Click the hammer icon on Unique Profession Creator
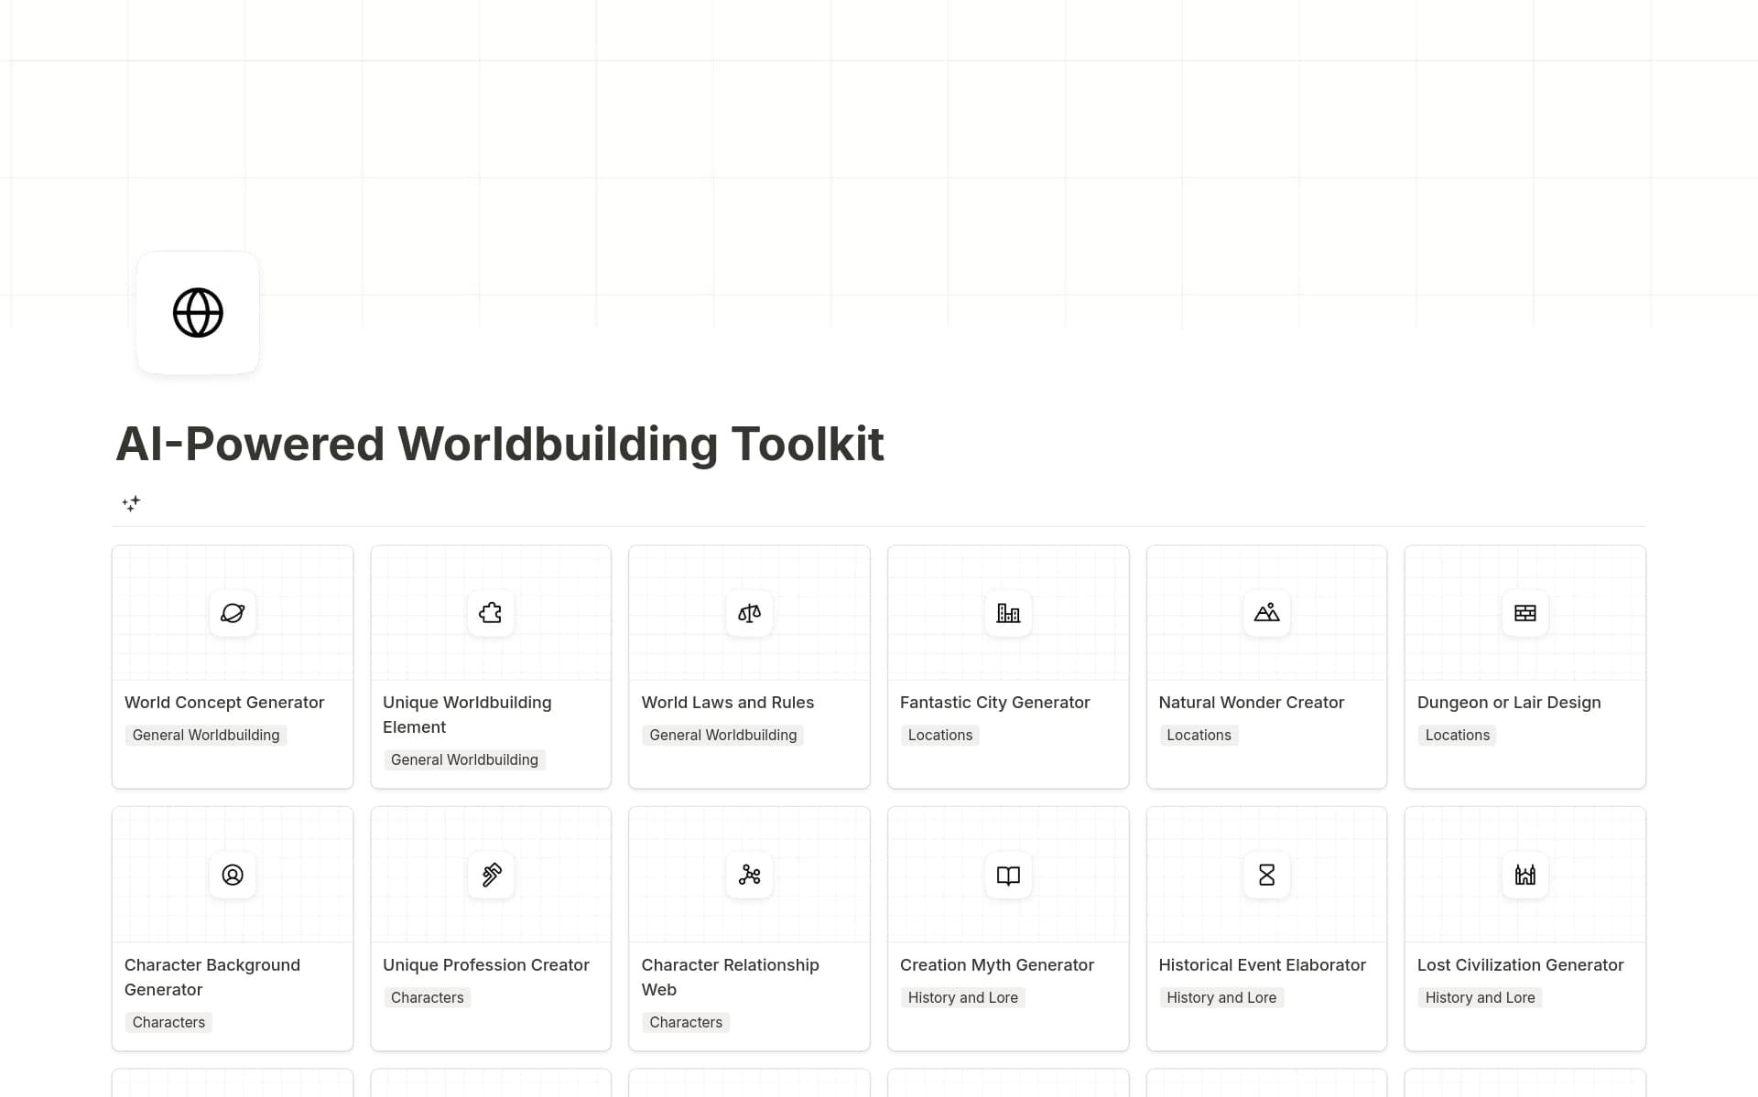 [491, 875]
